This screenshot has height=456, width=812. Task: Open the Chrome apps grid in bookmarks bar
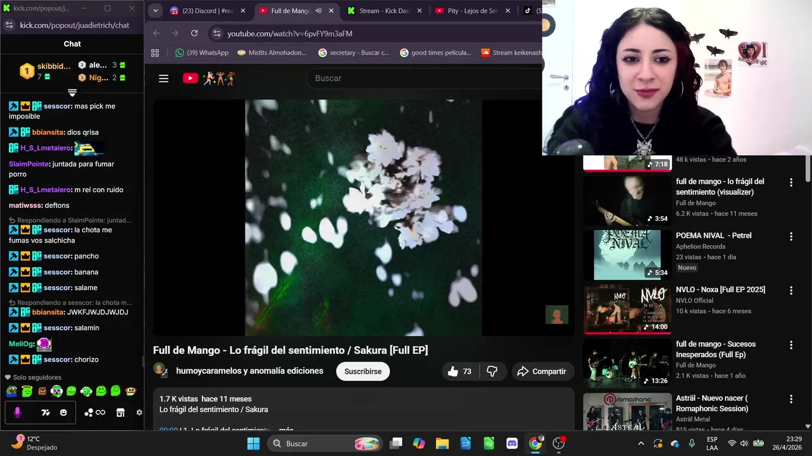[x=155, y=53]
